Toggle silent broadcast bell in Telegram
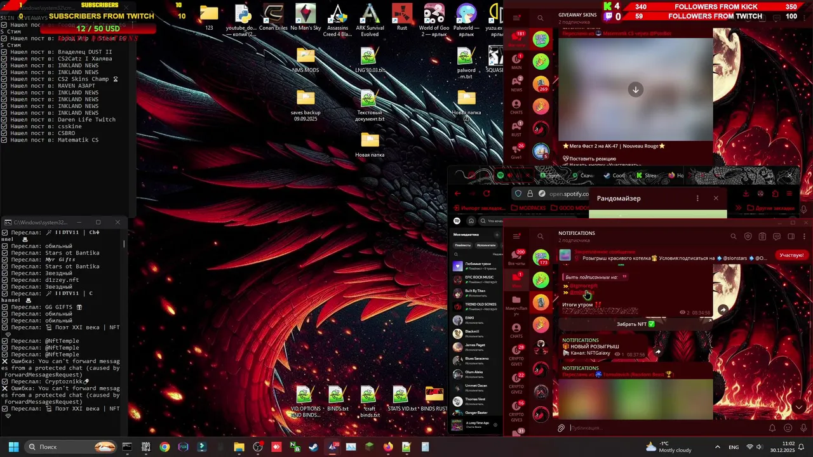Viewport: 813px width, 457px height. click(772, 428)
